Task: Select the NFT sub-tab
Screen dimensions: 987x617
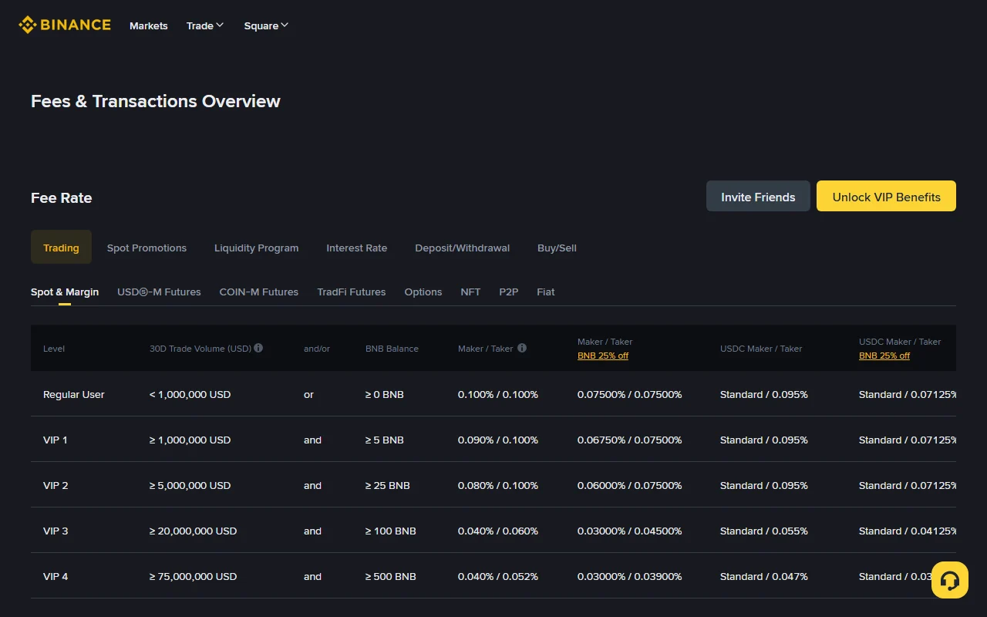Action: (470, 292)
